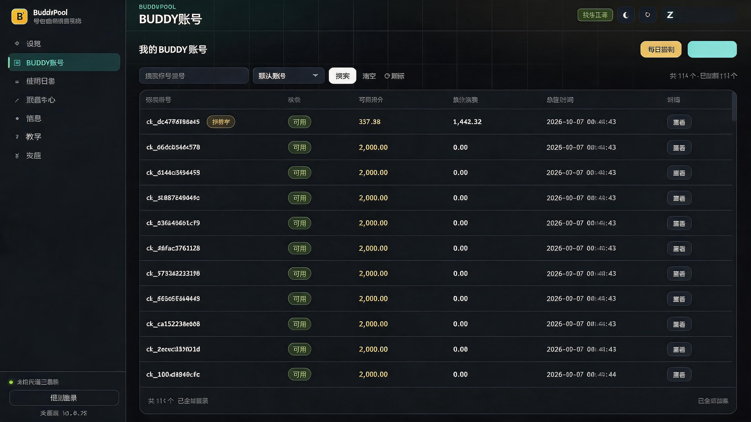
Task: Click the view button in the 337.38 row
Action: (679, 122)
